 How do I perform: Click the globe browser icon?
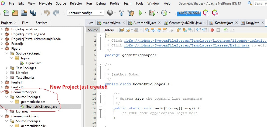point(110,13)
